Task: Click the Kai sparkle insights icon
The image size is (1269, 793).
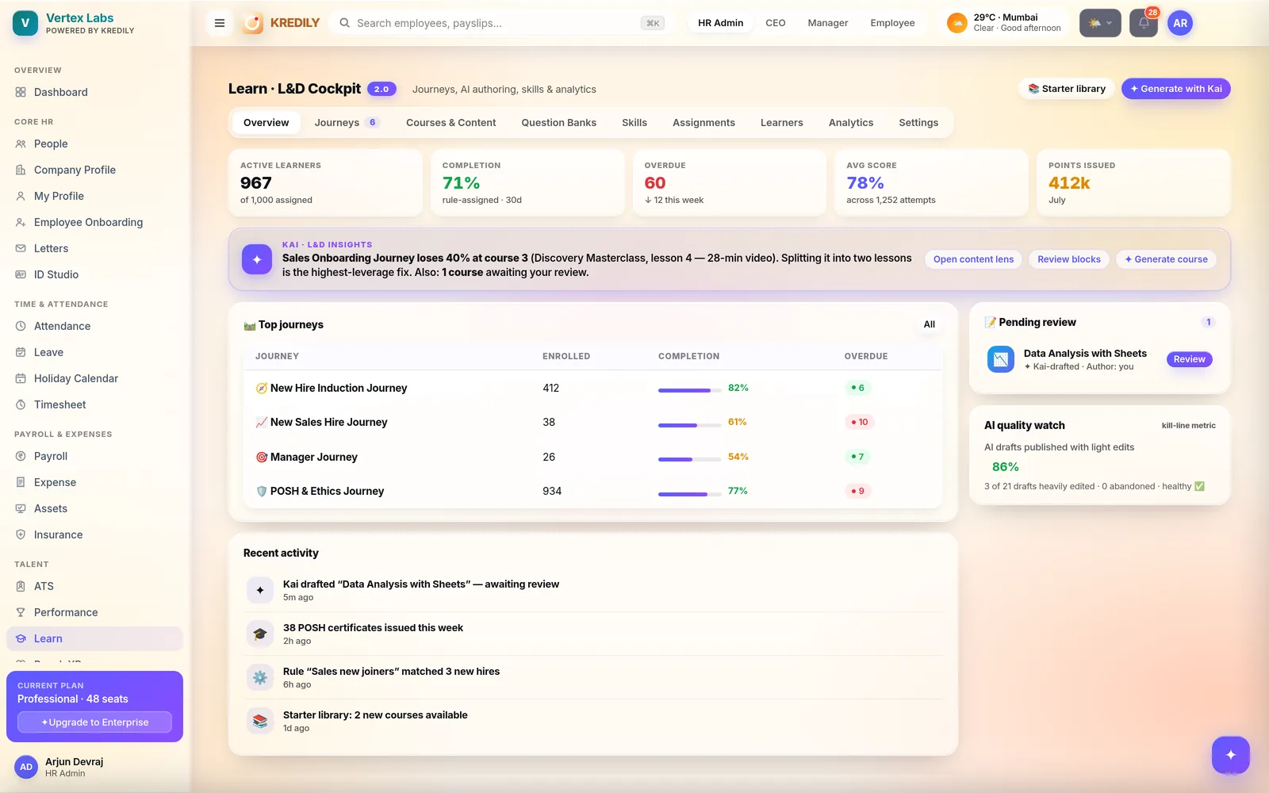Action: coord(257,259)
